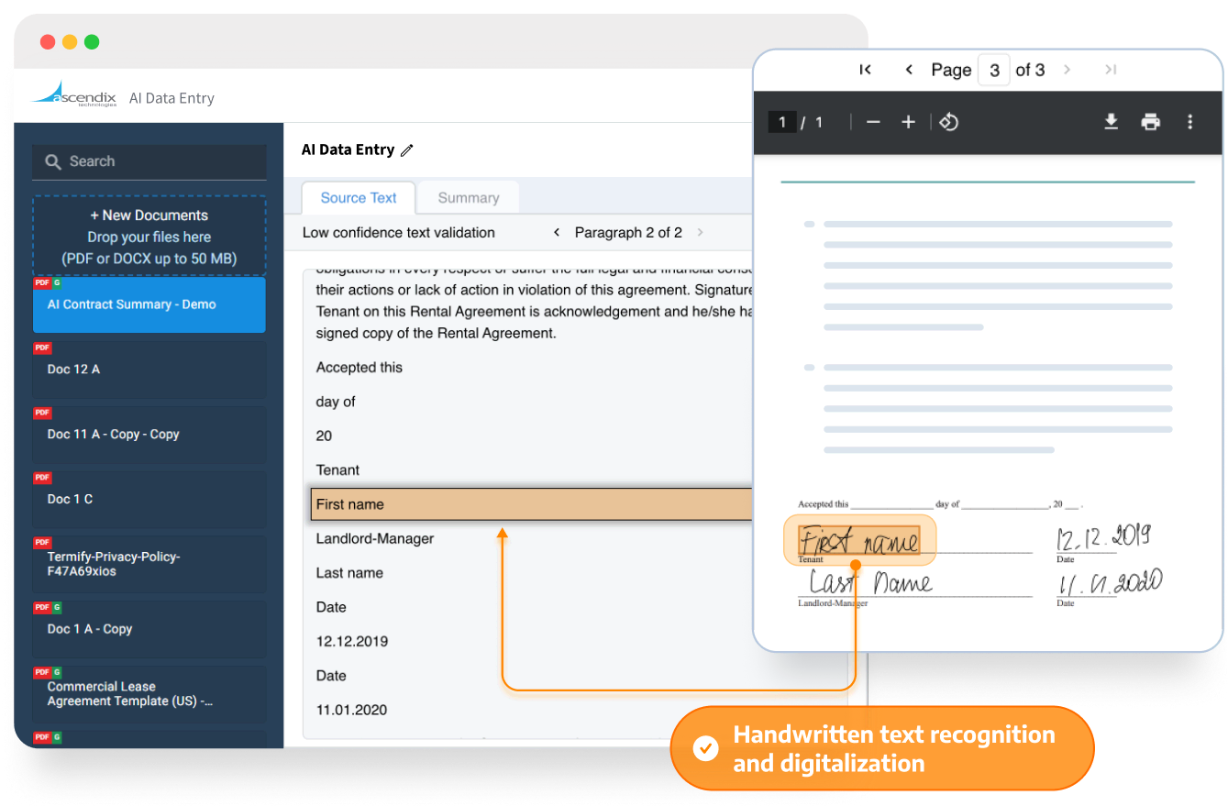Click the PDF current page field

(782, 122)
